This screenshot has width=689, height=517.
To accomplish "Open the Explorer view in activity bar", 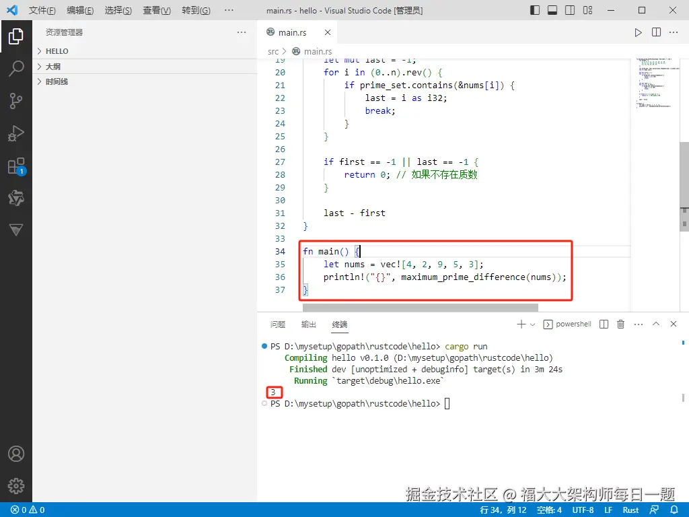I will pos(16,36).
